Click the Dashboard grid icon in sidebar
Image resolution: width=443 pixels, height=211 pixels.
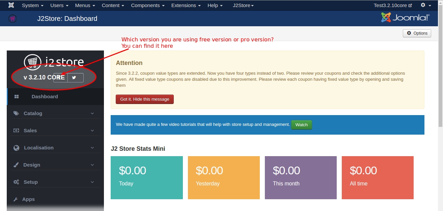pyautogui.click(x=17, y=97)
